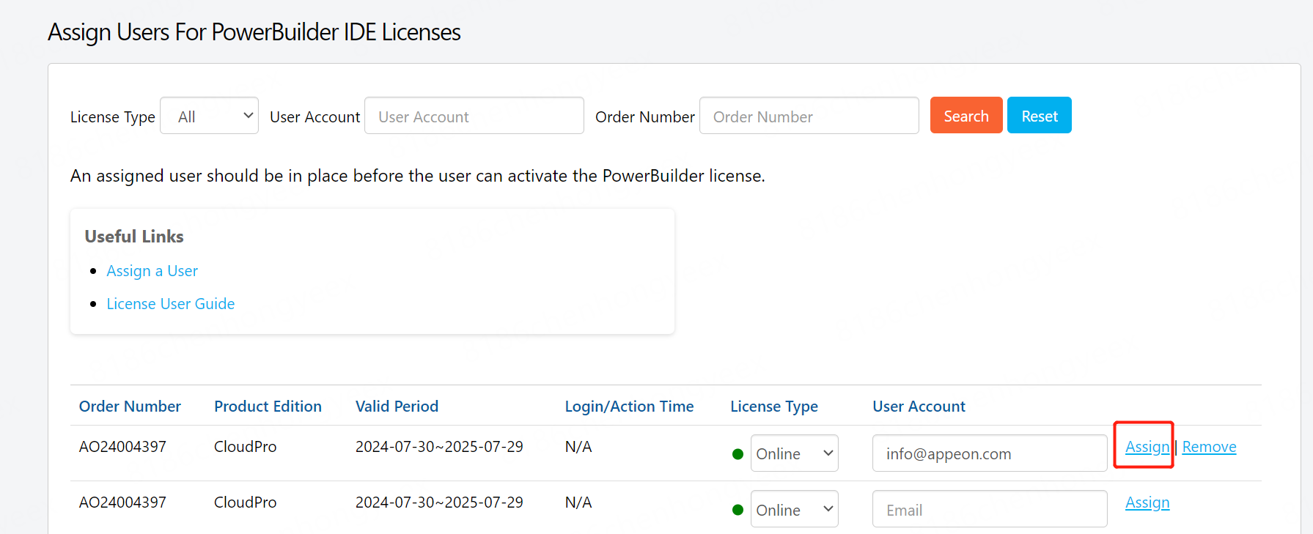Open the License User Guide link
The image size is (1313, 534).
click(170, 304)
